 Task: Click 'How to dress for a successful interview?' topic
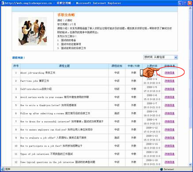click(x=62, y=122)
